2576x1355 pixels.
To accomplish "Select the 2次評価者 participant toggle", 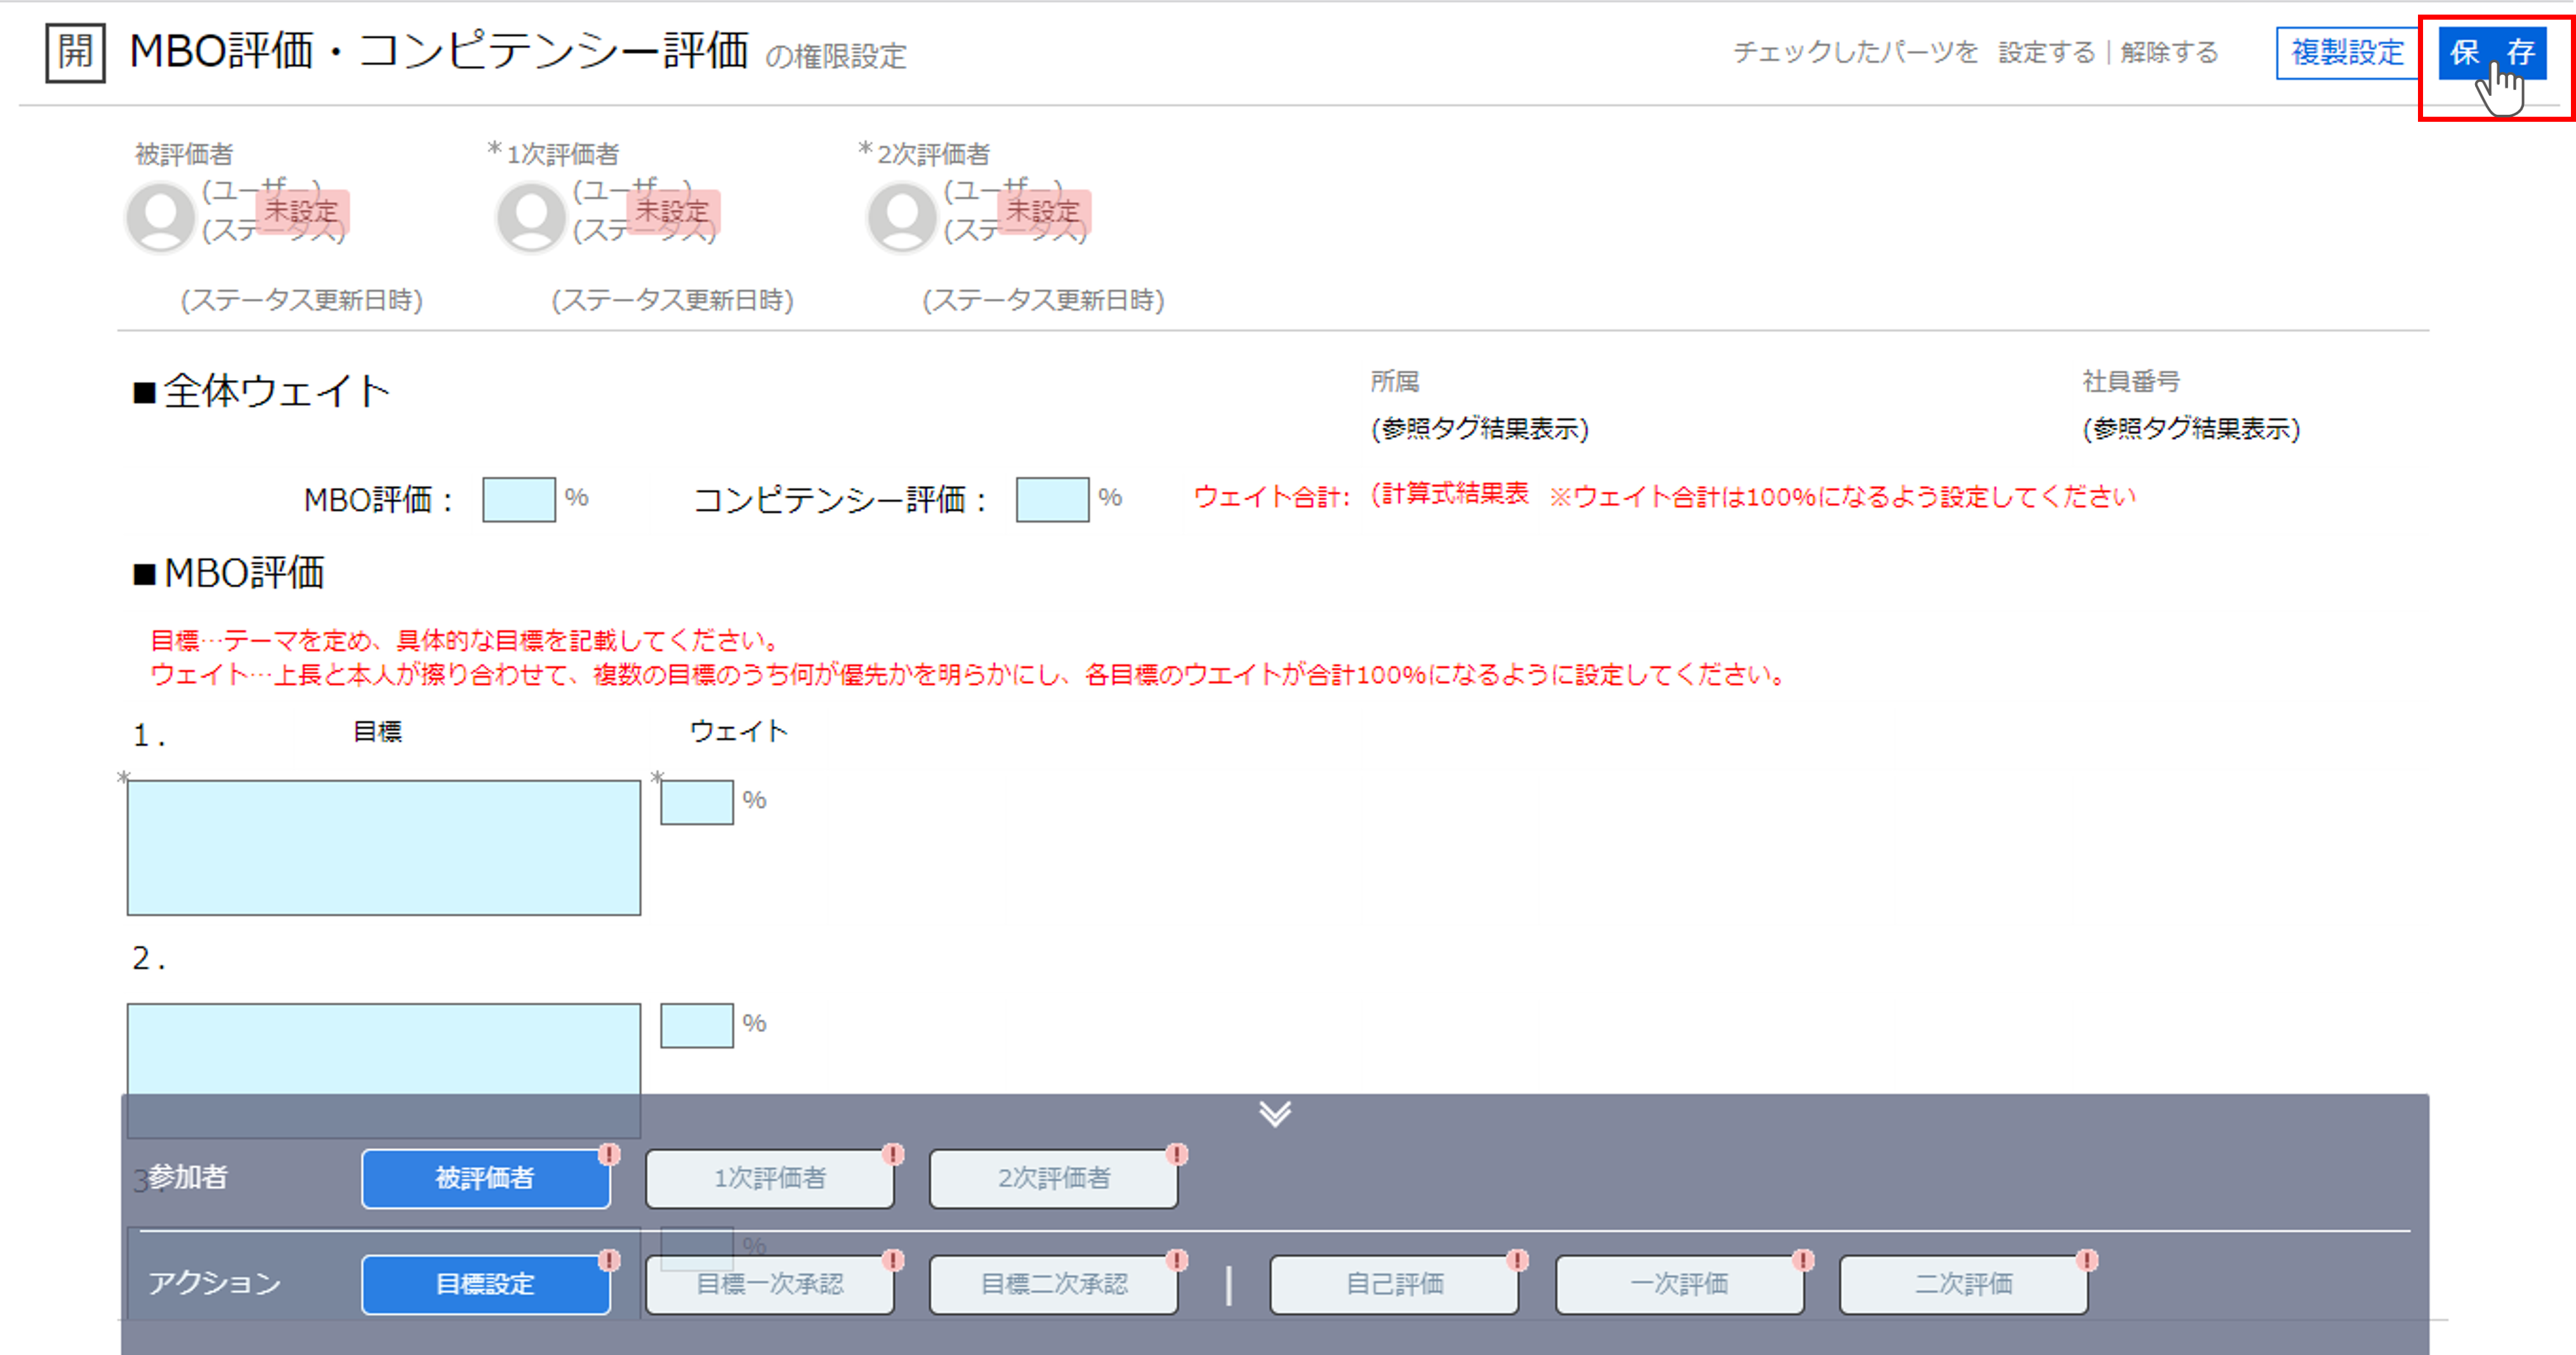I will click(x=1053, y=1179).
